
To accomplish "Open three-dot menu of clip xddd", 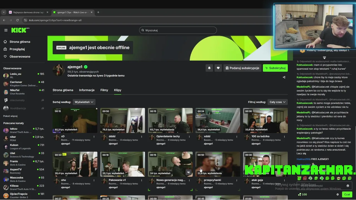I will (237, 137).
